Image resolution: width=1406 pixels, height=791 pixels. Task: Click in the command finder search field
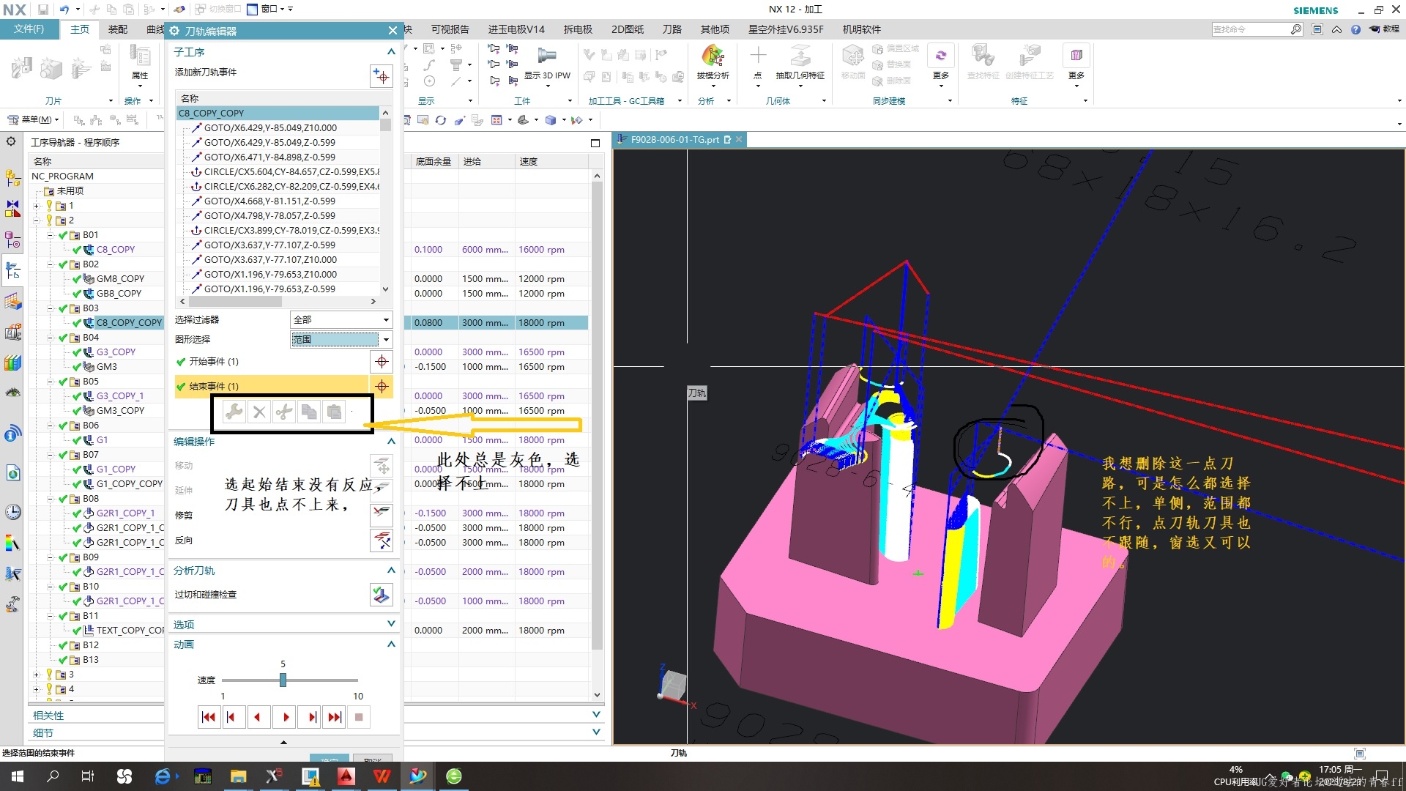tap(1250, 29)
